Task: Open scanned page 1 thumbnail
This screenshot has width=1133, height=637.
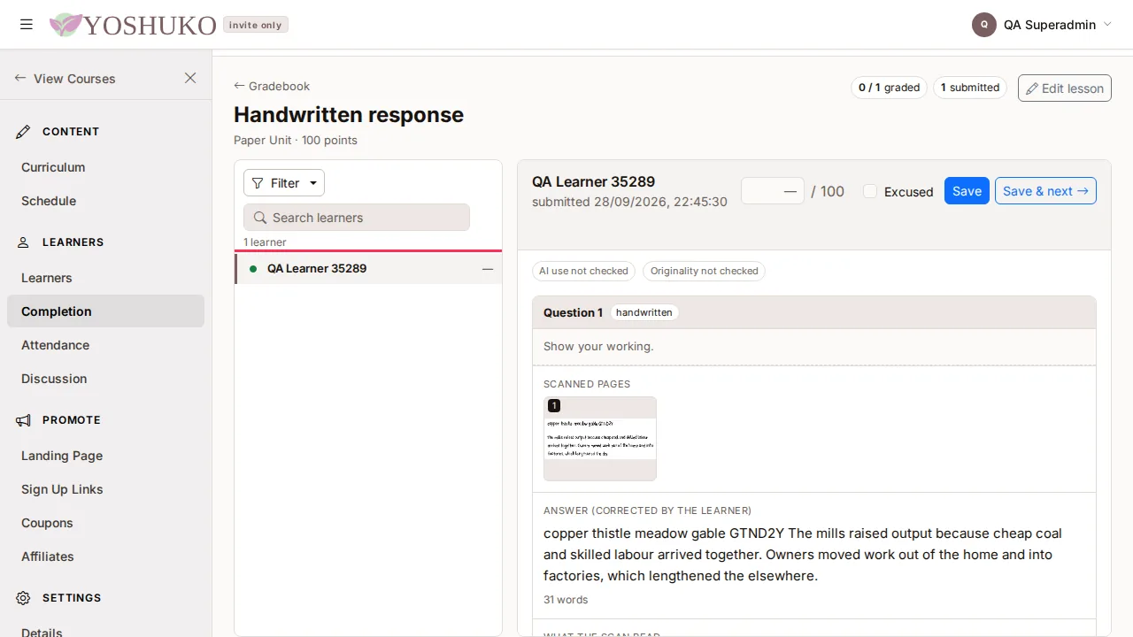Action: (x=600, y=439)
